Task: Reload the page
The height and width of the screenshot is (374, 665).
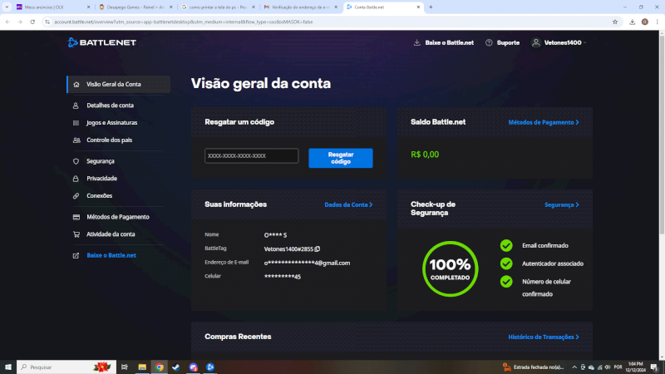Action: point(32,22)
